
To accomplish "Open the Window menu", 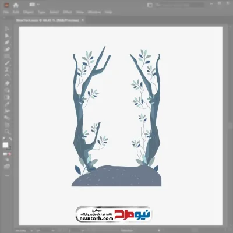I will pyautogui.click(x=94, y=12).
